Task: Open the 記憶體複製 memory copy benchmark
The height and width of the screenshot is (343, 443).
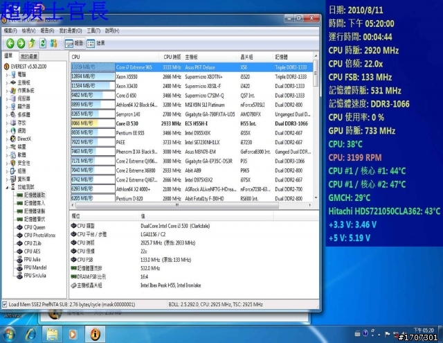Action: (x=30, y=211)
